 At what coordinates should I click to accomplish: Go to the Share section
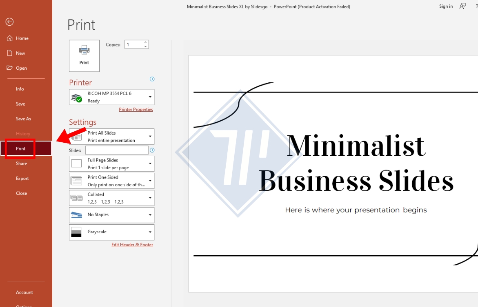tap(21, 163)
